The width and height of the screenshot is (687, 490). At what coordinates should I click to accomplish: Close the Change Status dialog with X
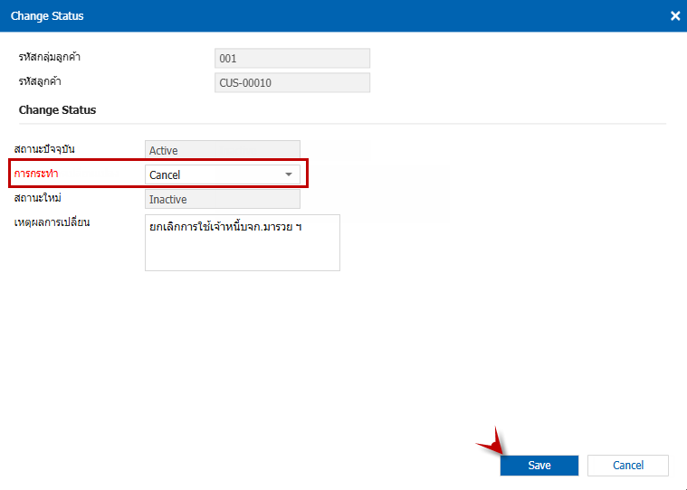click(674, 16)
